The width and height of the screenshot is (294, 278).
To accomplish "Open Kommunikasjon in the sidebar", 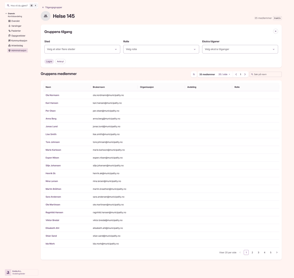I will click(19, 40).
